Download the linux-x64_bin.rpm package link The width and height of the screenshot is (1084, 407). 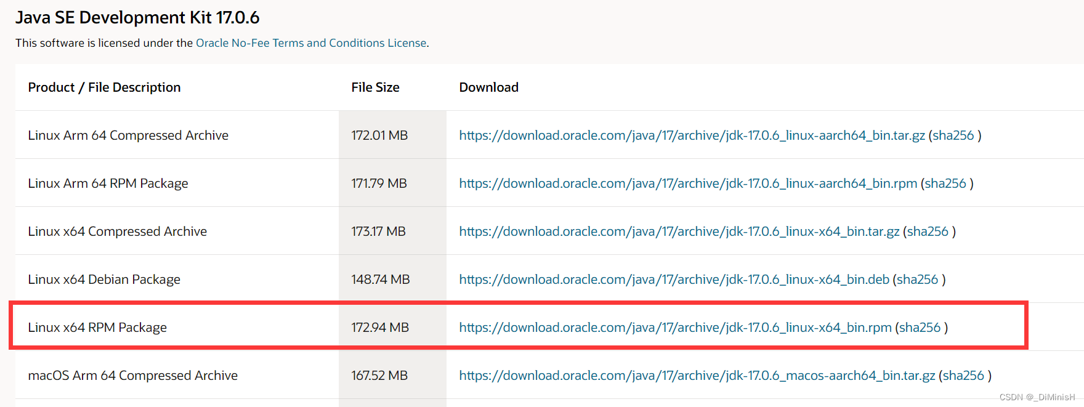pyautogui.click(x=676, y=328)
